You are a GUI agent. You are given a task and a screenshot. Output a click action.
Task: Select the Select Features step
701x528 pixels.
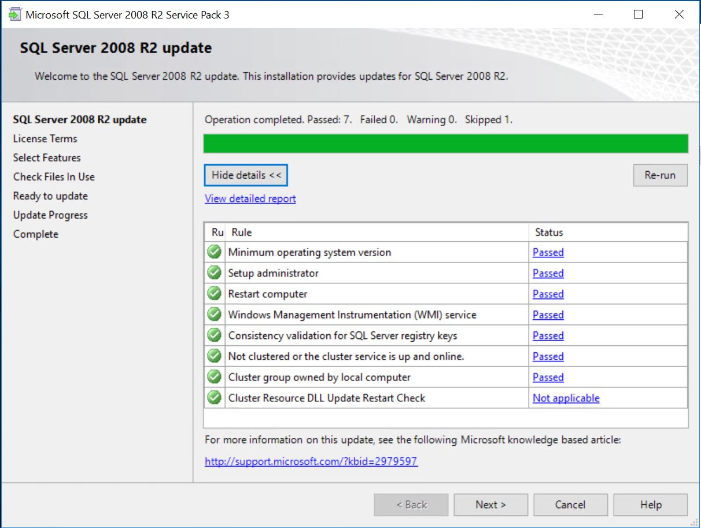click(x=47, y=158)
